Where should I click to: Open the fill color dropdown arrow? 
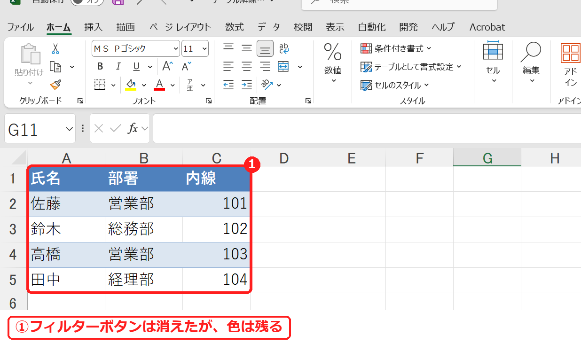coord(144,85)
